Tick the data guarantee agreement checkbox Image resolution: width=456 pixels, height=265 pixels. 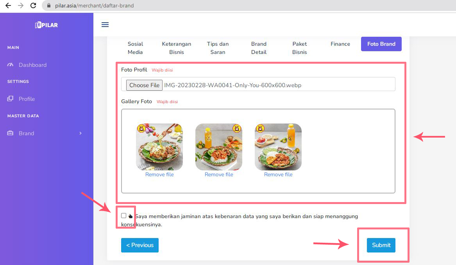point(123,215)
